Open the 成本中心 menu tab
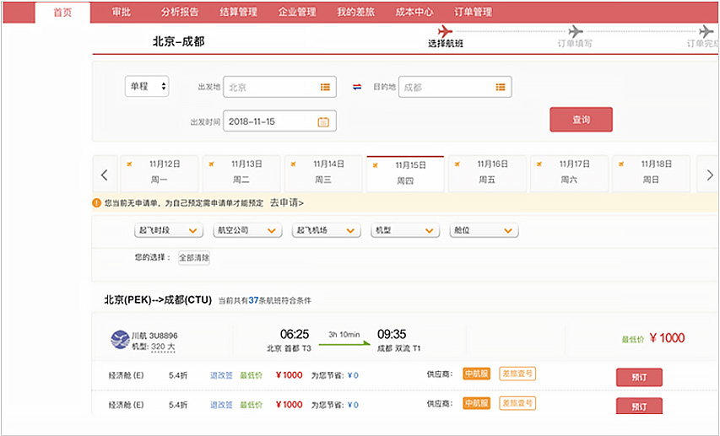This screenshot has height=436, width=720. tap(414, 12)
